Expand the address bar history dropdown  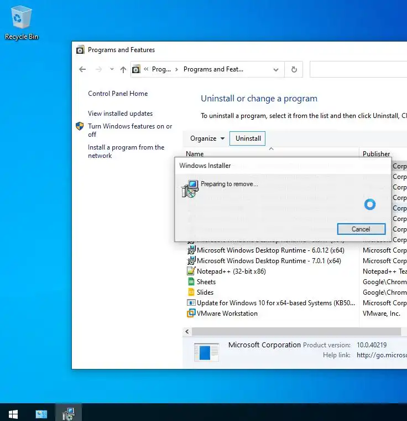pos(275,70)
